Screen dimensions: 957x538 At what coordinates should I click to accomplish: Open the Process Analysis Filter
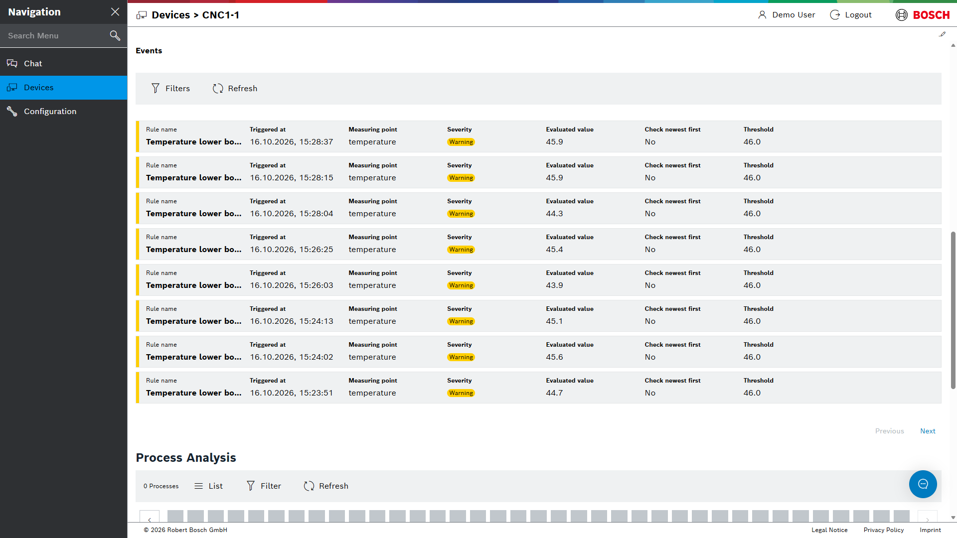pyautogui.click(x=264, y=486)
